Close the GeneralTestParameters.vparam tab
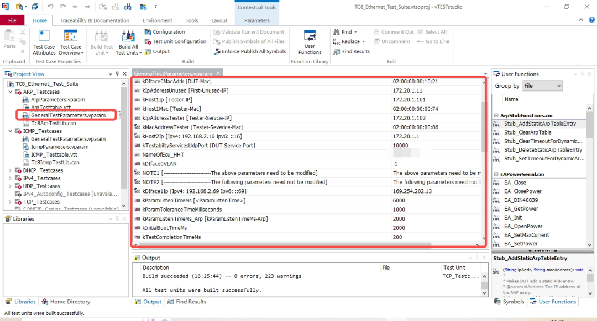The width and height of the screenshot is (597, 321). point(218,73)
